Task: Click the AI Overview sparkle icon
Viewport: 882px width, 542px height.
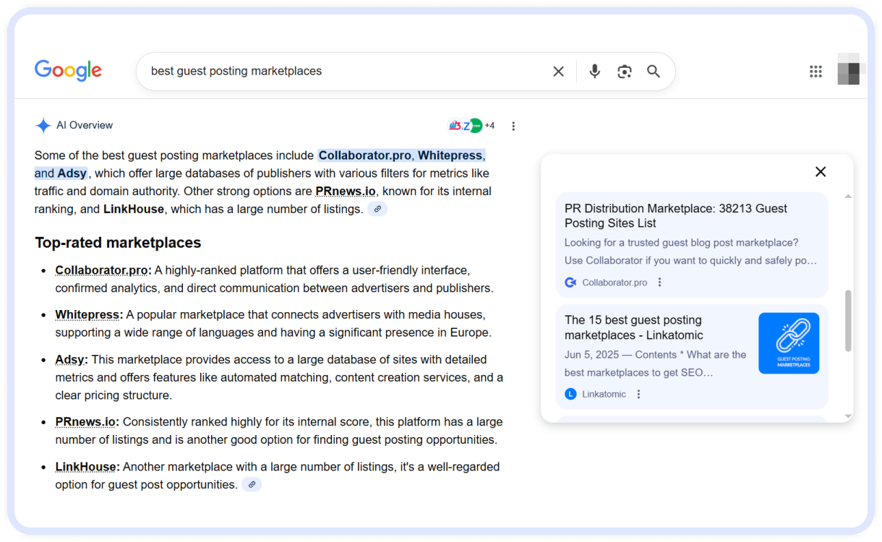Action: click(x=43, y=126)
